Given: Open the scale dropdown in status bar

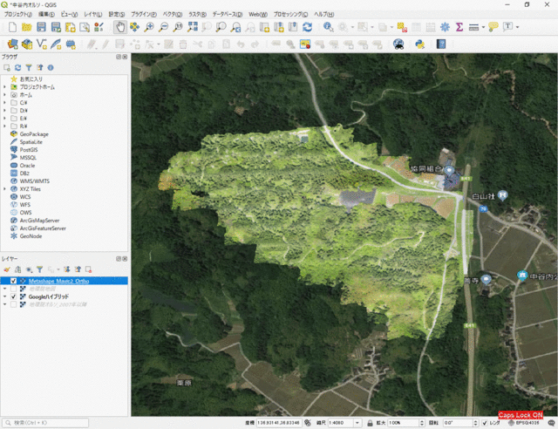Looking at the screenshot, I should 357,423.
